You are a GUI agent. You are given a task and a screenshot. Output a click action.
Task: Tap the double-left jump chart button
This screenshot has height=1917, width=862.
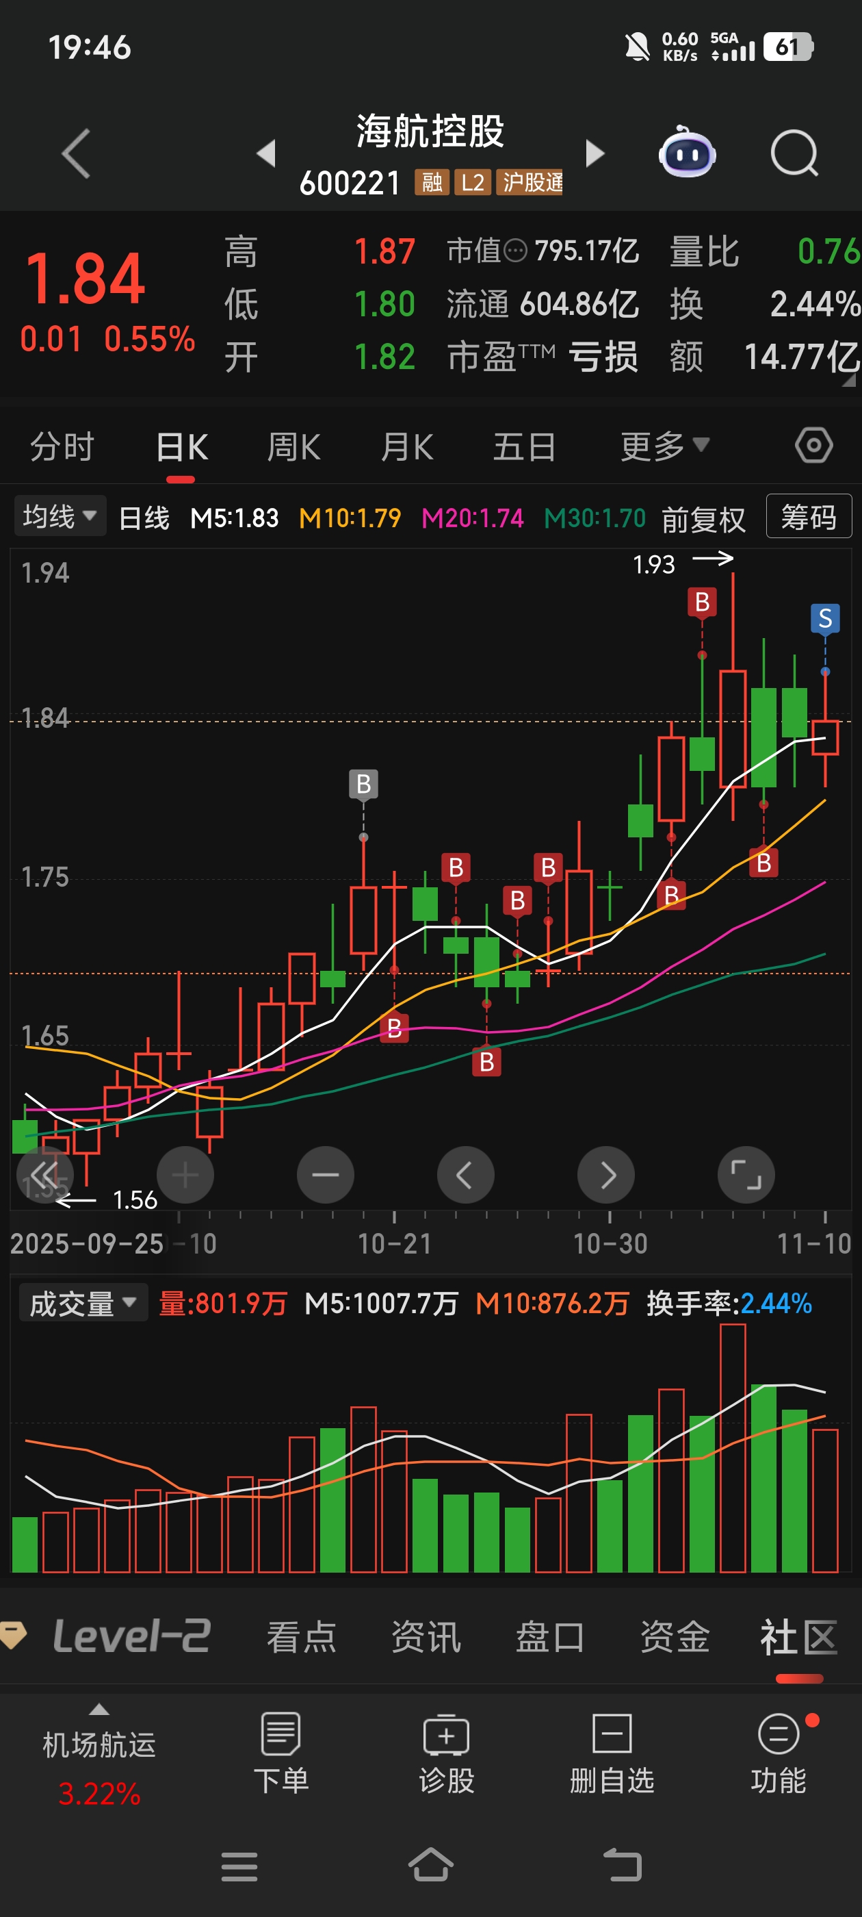pos(44,1175)
